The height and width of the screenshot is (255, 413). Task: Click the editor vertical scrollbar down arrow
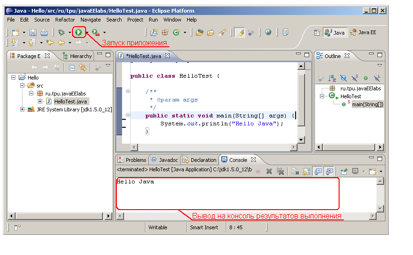(x=301, y=140)
